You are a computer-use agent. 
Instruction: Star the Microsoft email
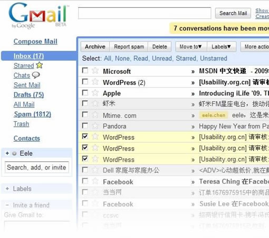(95, 71)
